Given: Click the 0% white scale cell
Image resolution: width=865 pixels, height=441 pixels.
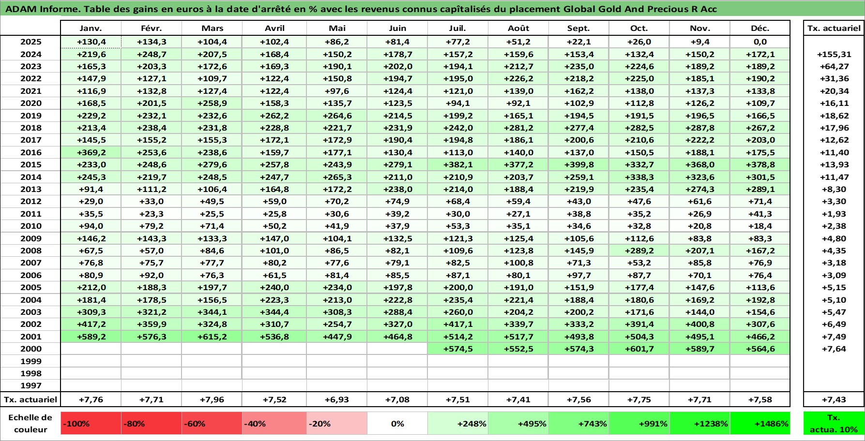Looking at the screenshot, I should (x=397, y=424).
